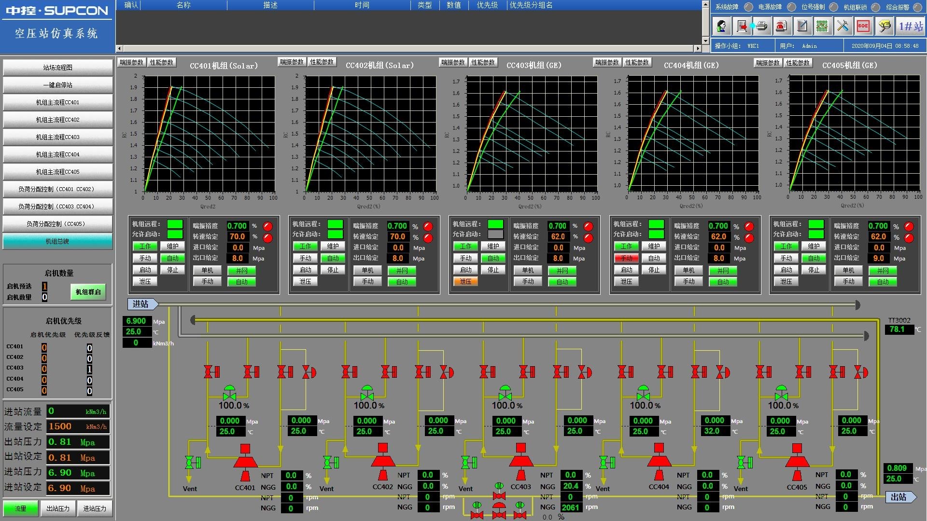Viewport: 927px width, 521px height.
Task: Click the CC404 red compressor symbol
Action: pos(659,462)
